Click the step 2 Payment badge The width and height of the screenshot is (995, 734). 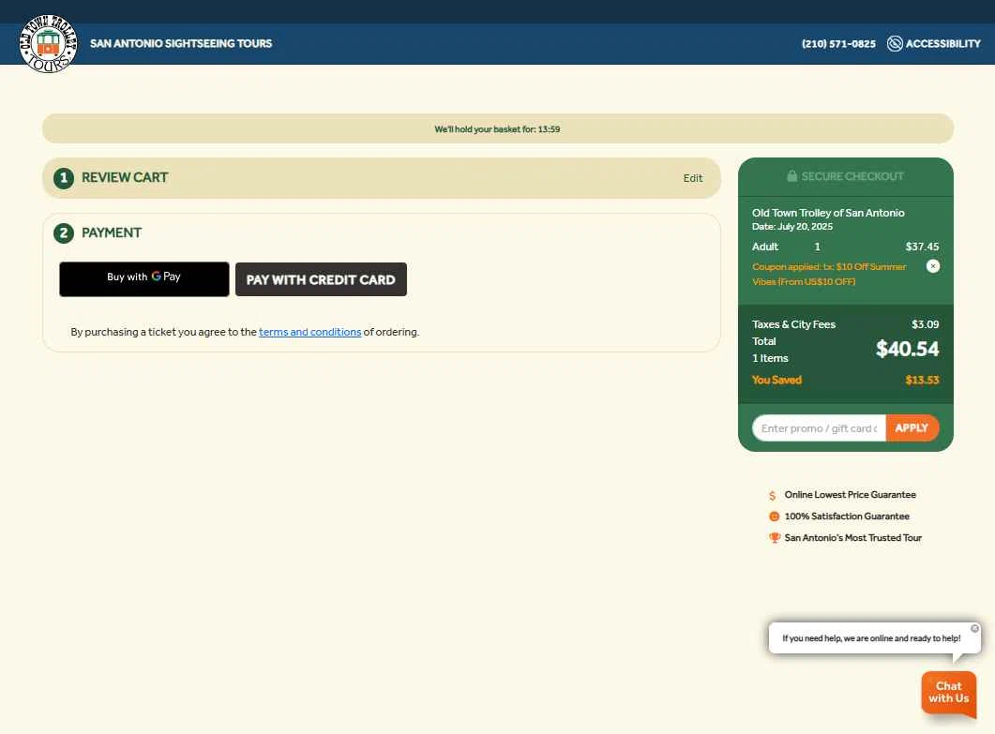(64, 233)
